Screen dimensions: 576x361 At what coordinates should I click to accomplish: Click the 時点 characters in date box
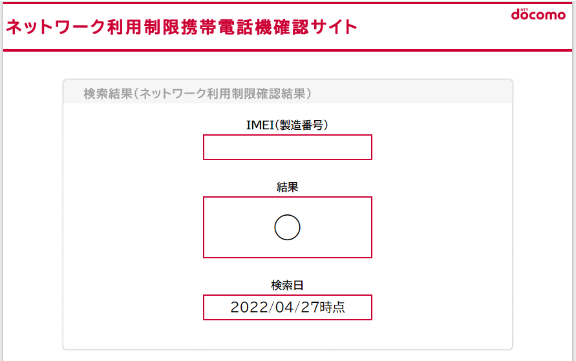pos(332,307)
